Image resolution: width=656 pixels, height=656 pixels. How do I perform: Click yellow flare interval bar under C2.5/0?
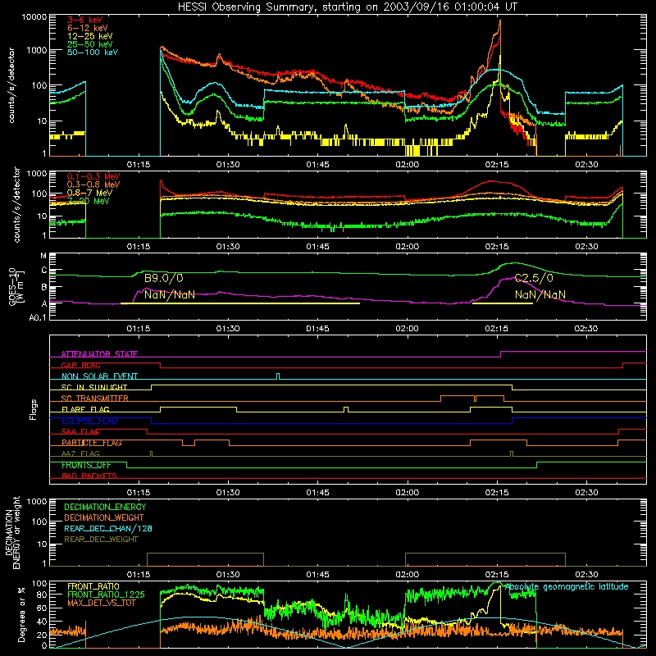[503, 303]
